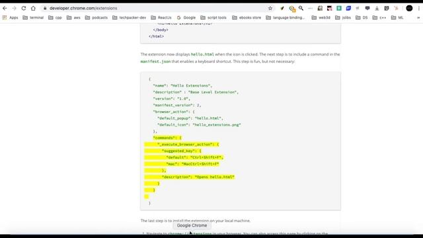This screenshot has width=423, height=238.
Task: Click the </body> closing tag line
Action: [161, 30]
